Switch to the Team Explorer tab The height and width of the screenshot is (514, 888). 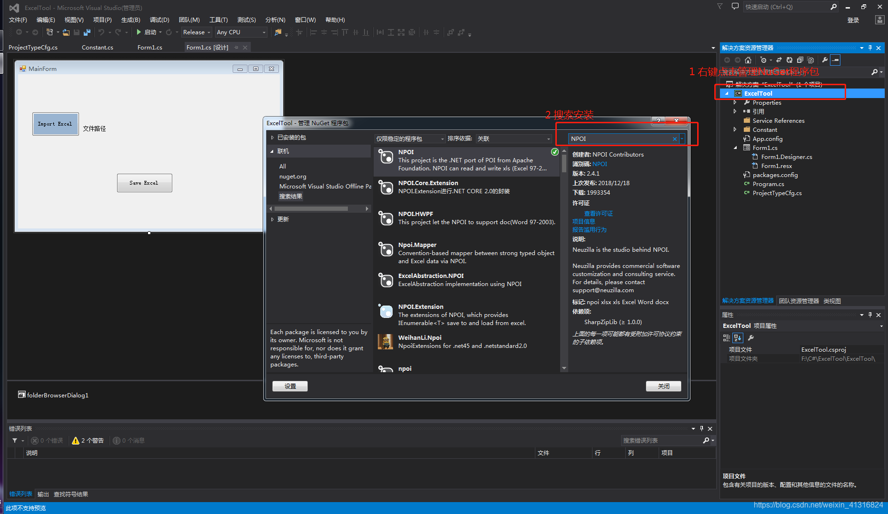coord(799,301)
